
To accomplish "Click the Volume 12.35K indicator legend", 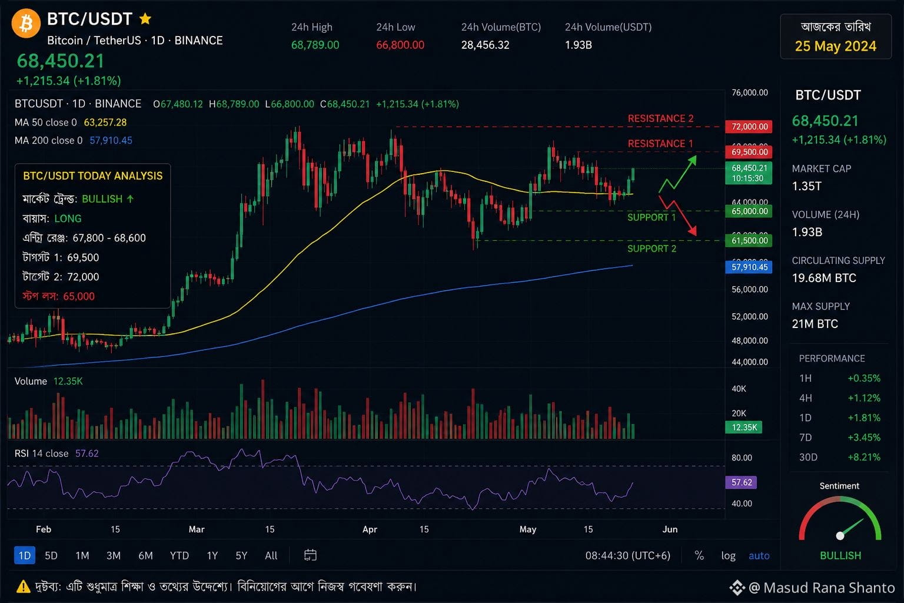I will (48, 381).
